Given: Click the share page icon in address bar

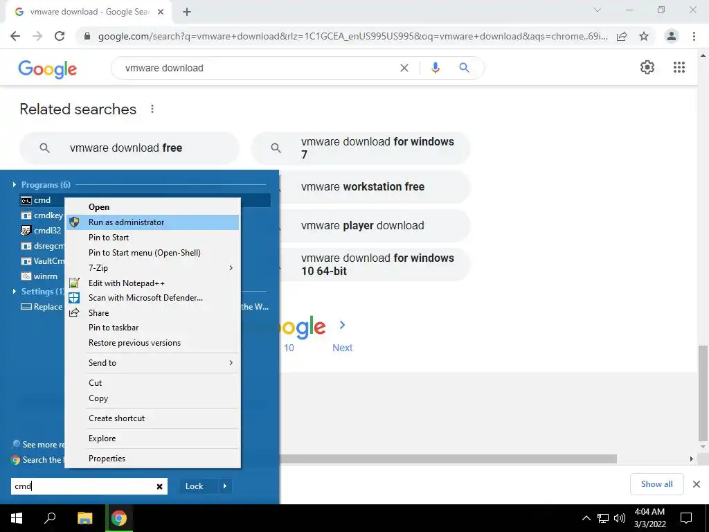Looking at the screenshot, I should click(x=622, y=36).
